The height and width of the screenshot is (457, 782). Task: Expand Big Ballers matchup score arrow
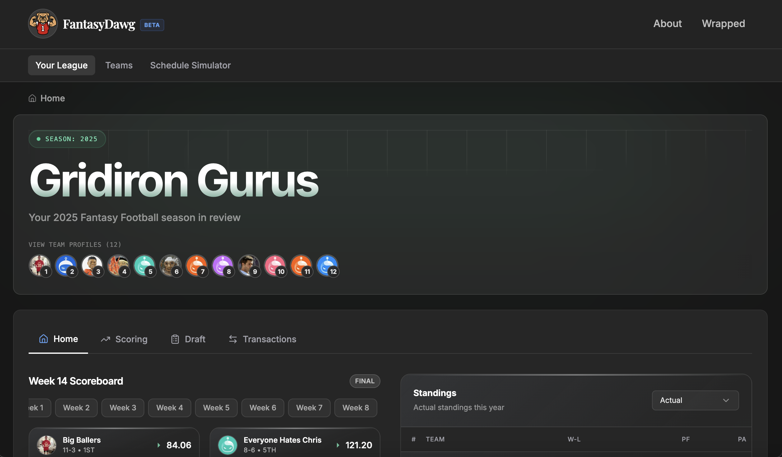pyautogui.click(x=159, y=445)
